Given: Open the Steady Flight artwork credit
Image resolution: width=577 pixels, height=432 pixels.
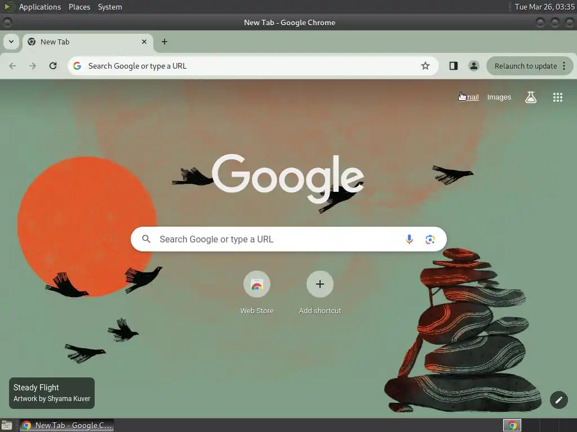Looking at the screenshot, I should pos(52,393).
